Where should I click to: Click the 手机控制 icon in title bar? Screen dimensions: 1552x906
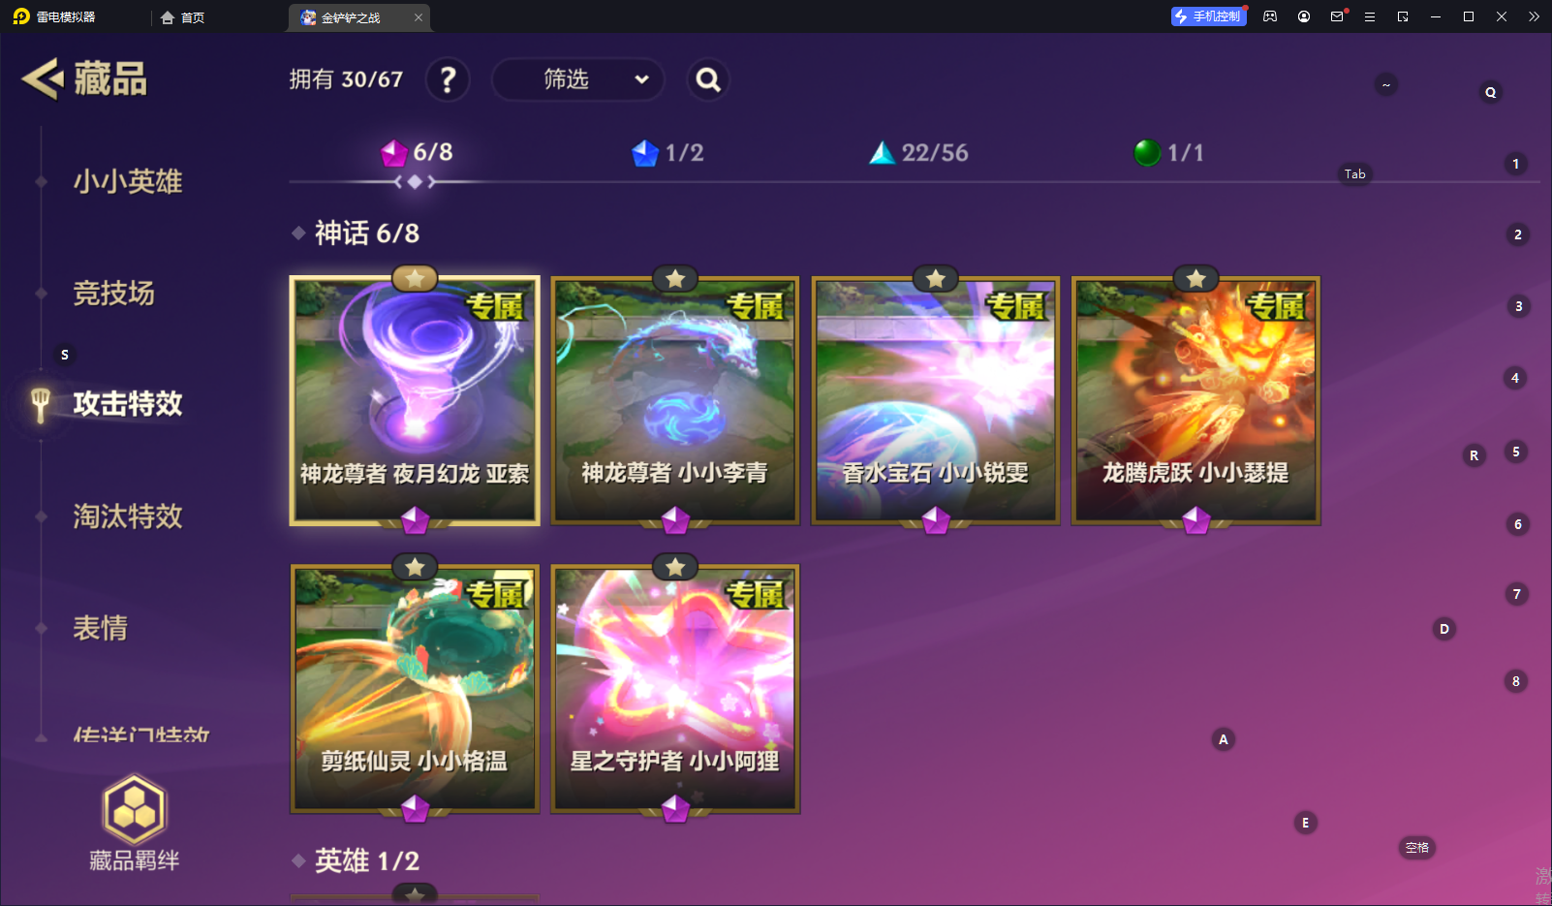pyautogui.click(x=1208, y=16)
